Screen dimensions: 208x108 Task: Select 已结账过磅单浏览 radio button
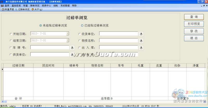click(82, 26)
